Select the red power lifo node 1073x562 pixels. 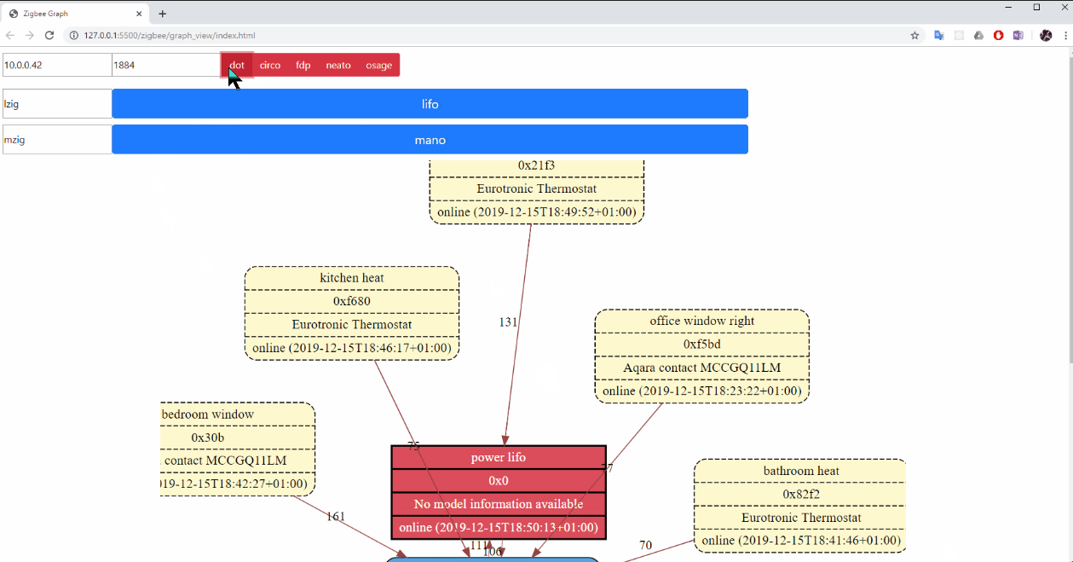pos(499,492)
